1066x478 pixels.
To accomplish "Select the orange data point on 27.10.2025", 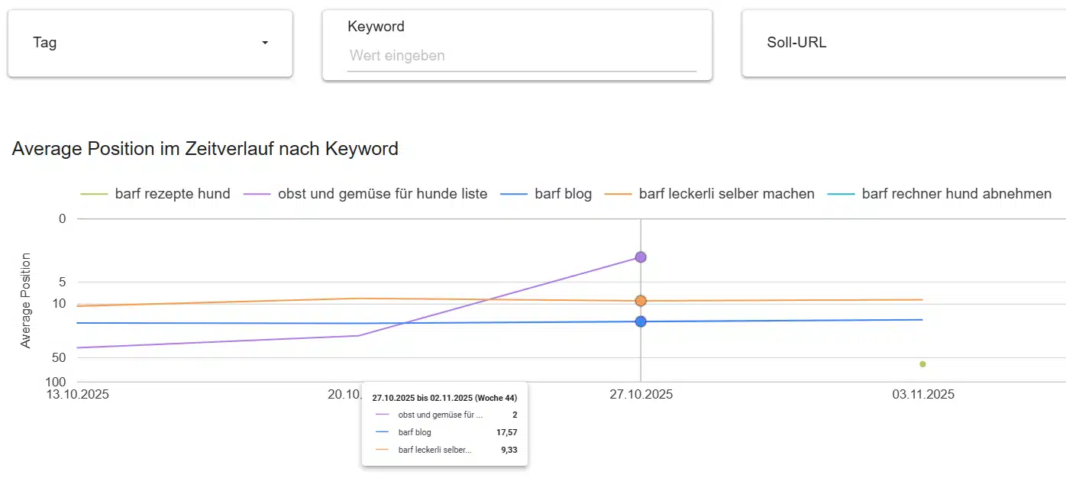I will click(x=640, y=300).
